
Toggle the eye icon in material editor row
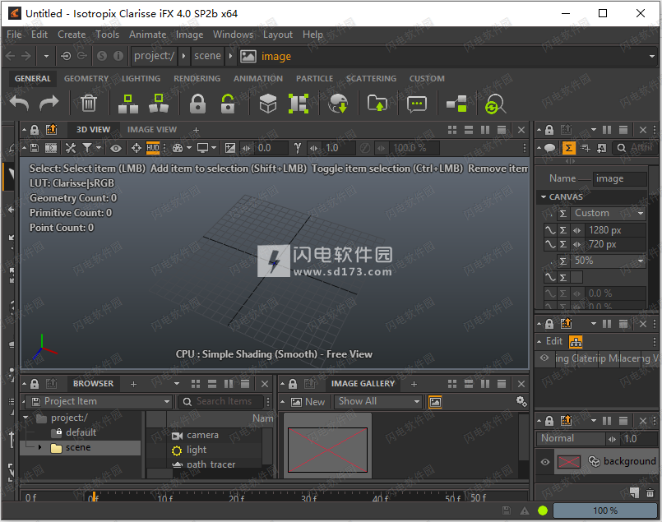click(544, 358)
